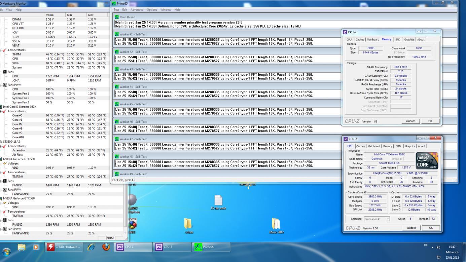Switch to Mainboard tab in CPU-Z memory window

click(373, 40)
